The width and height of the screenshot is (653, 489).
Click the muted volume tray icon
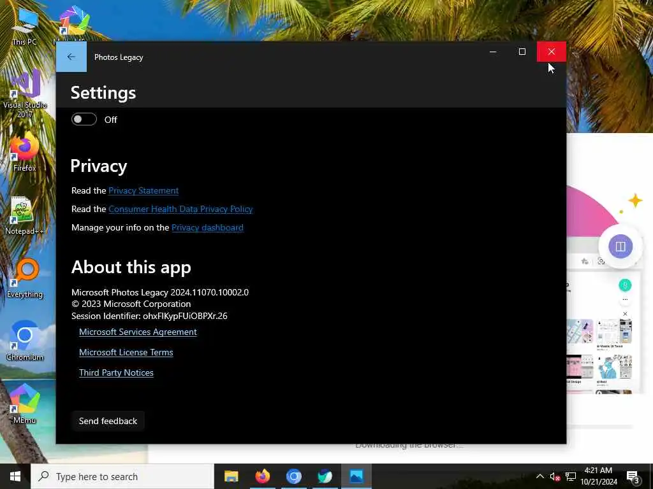pyautogui.click(x=555, y=476)
